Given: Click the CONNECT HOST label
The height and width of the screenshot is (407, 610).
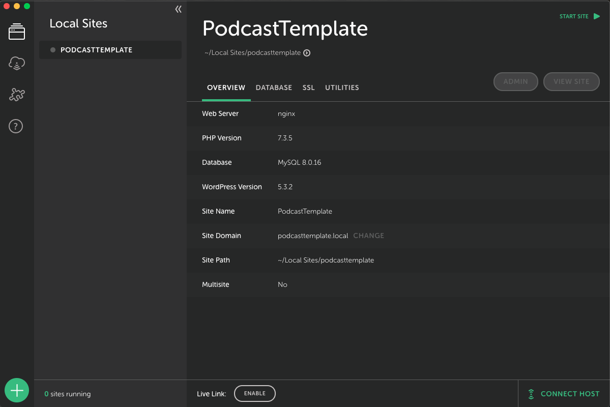Looking at the screenshot, I should [570, 394].
